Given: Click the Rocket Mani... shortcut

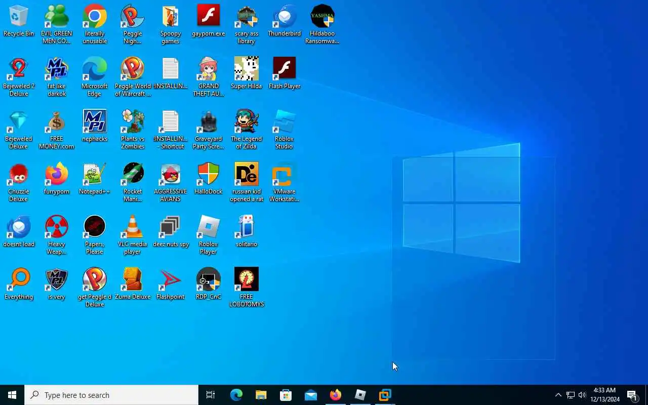Looking at the screenshot, I should click(133, 182).
